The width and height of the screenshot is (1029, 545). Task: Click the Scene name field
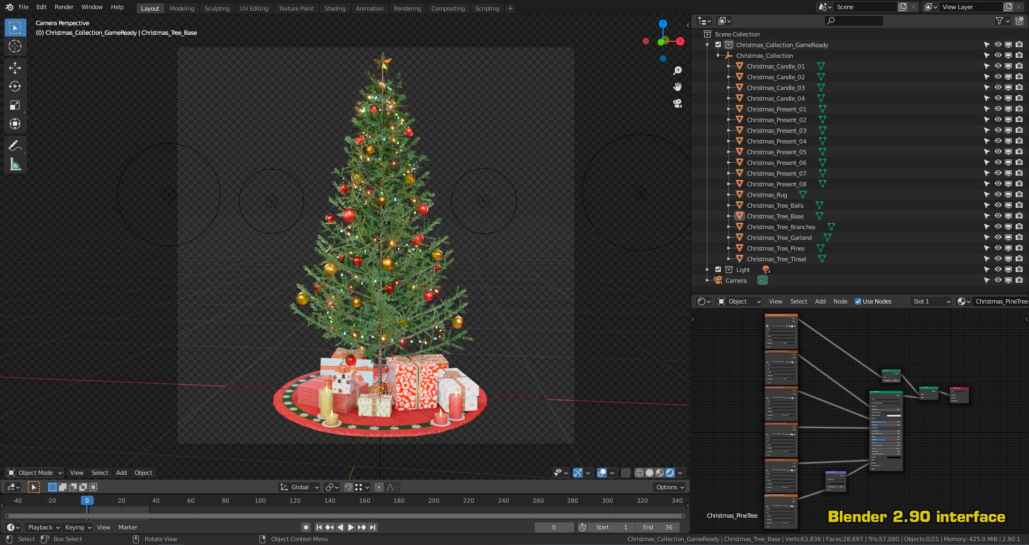coord(864,7)
